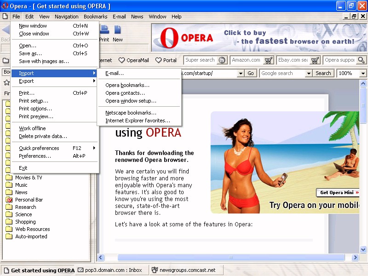The width and height of the screenshot is (368, 276).
Task: Open Google search dropdown arrow
Action: pos(309,73)
